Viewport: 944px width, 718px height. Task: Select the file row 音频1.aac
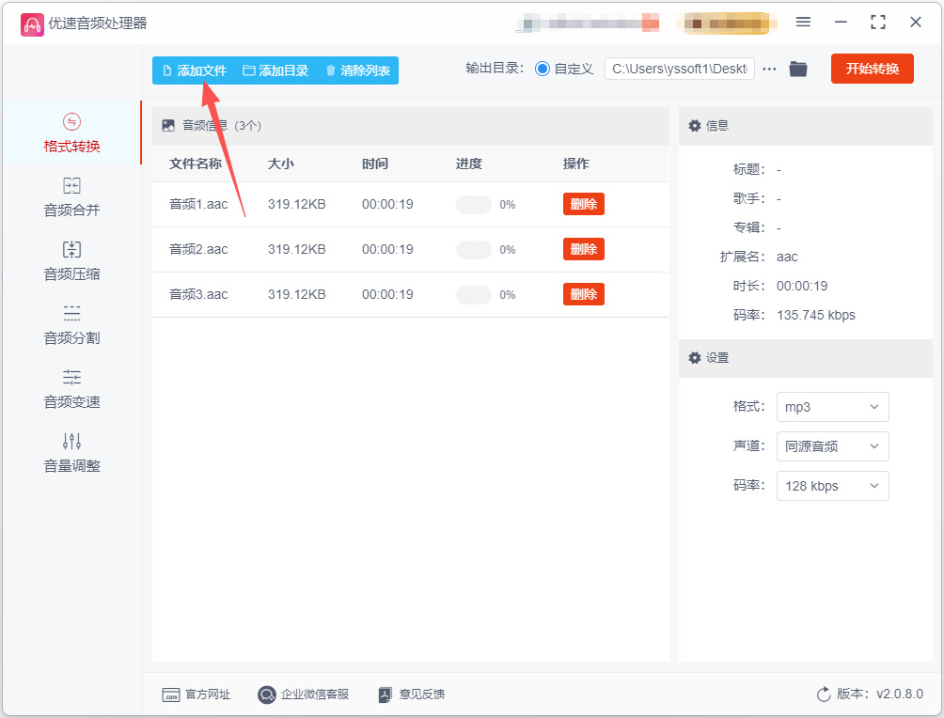point(411,204)
